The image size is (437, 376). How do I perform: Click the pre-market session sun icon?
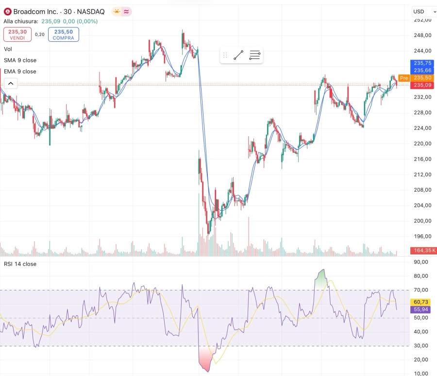(116, 12)
